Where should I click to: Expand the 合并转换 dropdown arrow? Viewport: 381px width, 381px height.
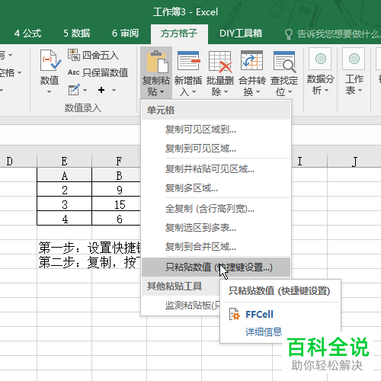click(258, 91)
